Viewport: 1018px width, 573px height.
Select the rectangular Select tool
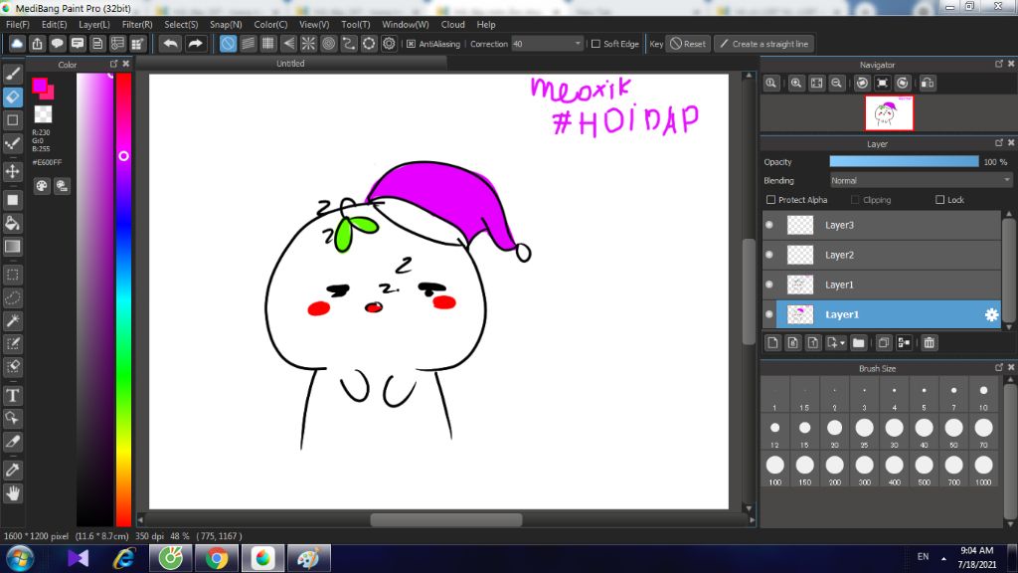click(12, 275)
